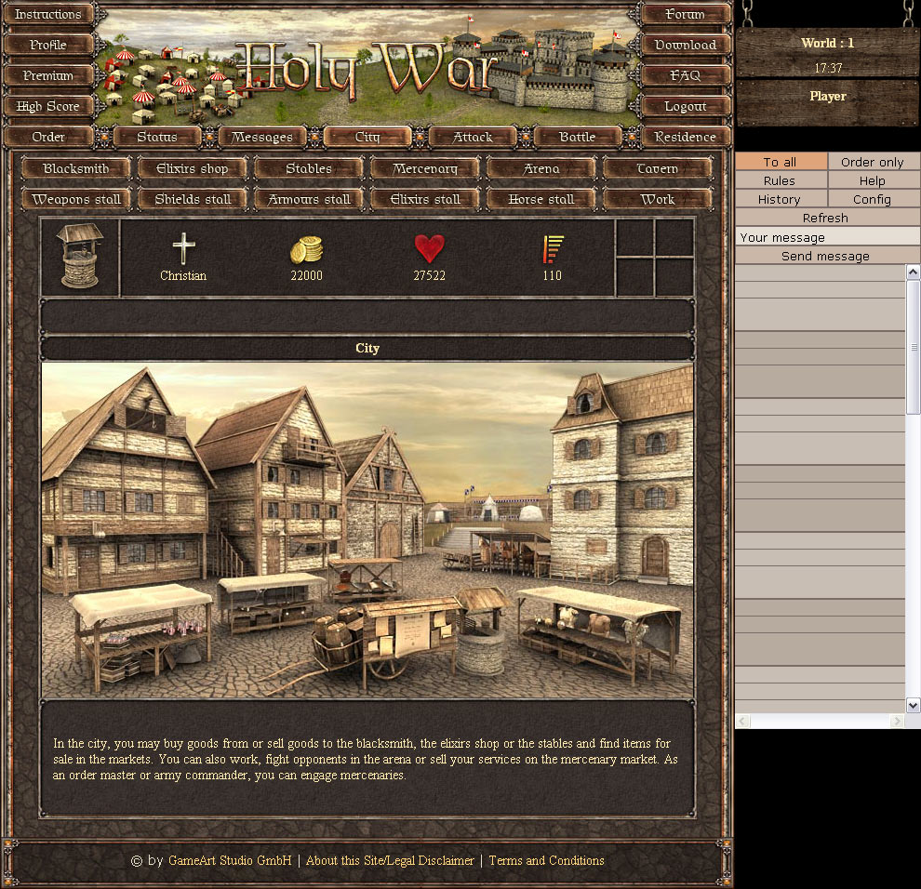Open the Messages tab
The height and width of the screenshot is (889, 921).
pos(262,138)
